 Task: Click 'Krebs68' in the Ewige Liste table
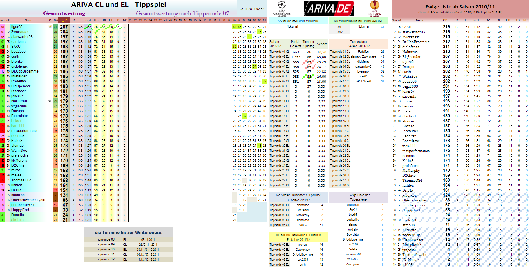(x=409, y=220)
